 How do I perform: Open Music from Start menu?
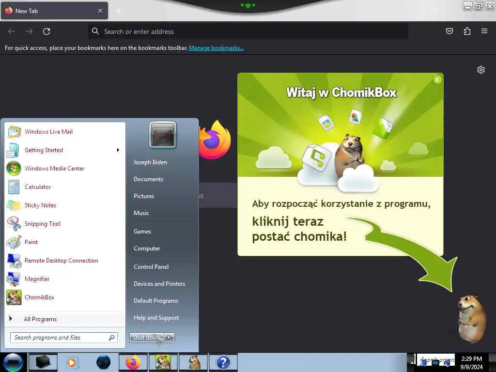click(x=141, y=213)
